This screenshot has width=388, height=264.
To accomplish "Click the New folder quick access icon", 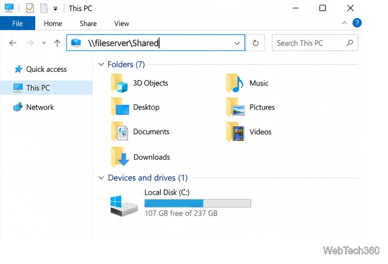I will 44,8.
